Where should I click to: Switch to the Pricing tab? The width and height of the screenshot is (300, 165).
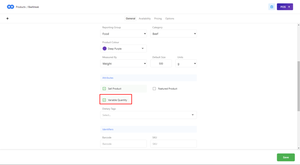point(158,18)
